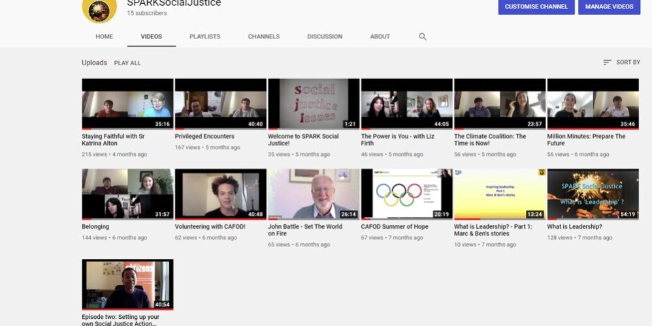Open the Sort By menu

[622, 62]
